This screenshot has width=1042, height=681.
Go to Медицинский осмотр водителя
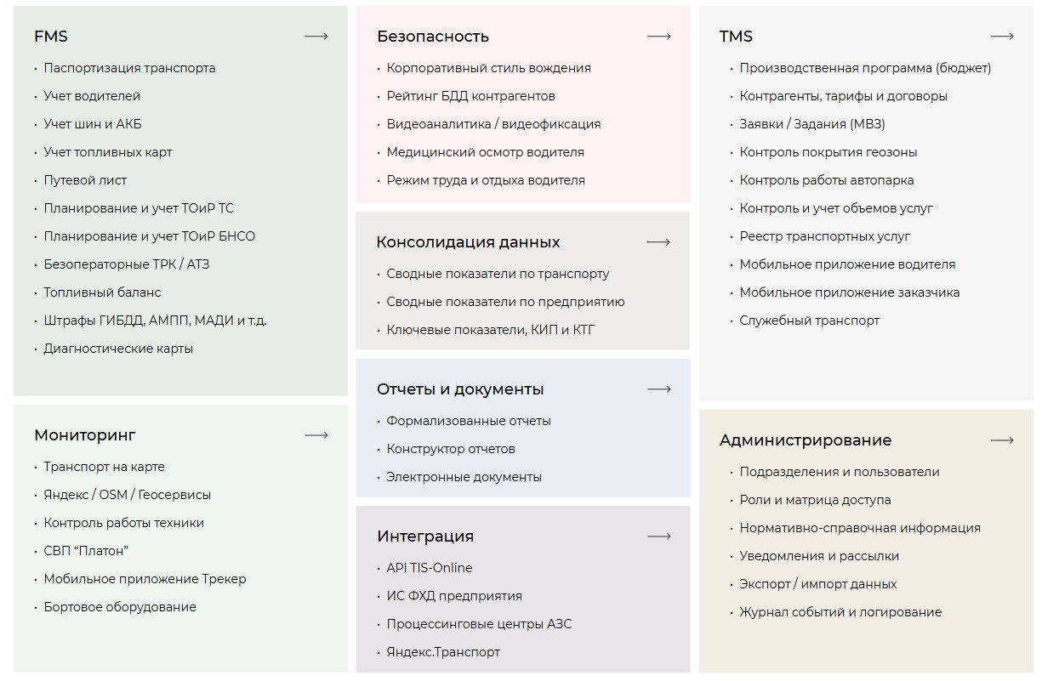pos(485,152)
